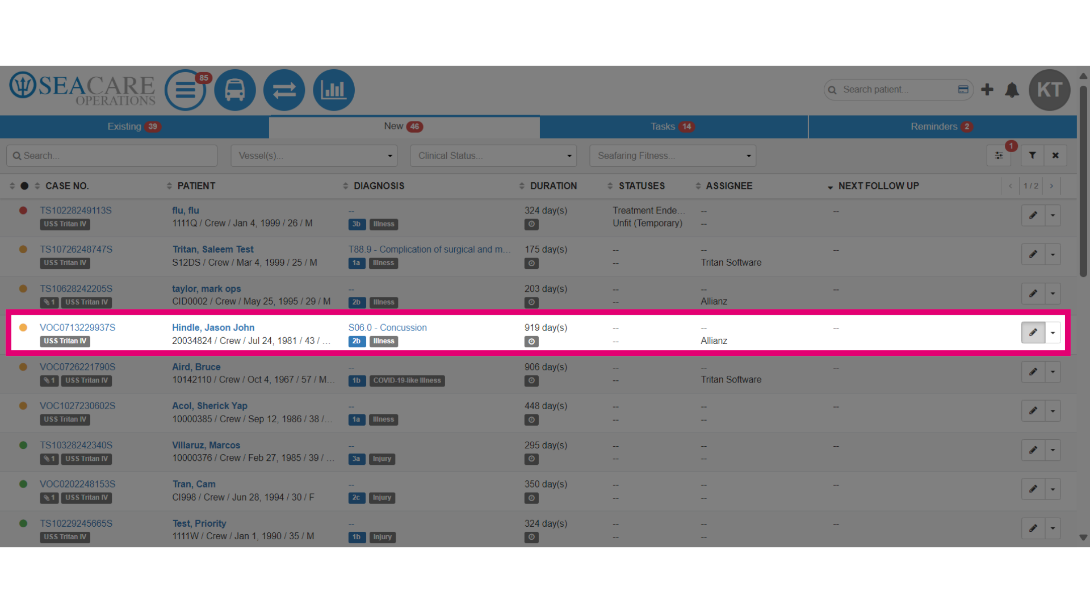Image resolution: width=1090 pixels, height=613 pixels.
Task: Click the clock icon under 919 day(s)
Action: point(531,342)
